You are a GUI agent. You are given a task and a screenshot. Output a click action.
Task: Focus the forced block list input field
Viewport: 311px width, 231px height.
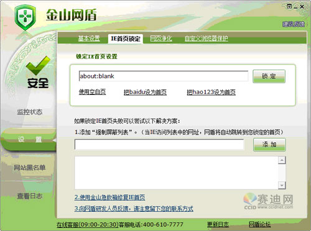click(x=159, y=144)
